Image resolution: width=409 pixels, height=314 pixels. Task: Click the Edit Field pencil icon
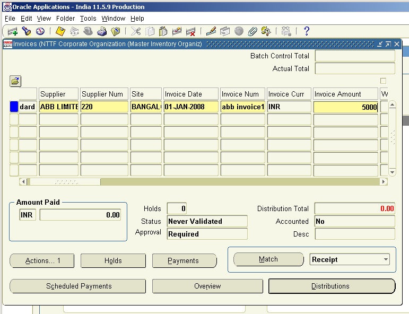[x=211, y=31]
